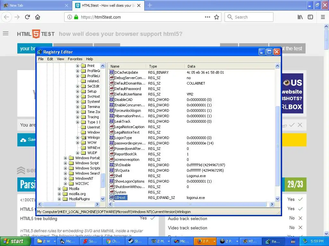This screenshot has height=246, width=329.
Task: Open the Registry Editor View menu
Action: pos(60,59)
